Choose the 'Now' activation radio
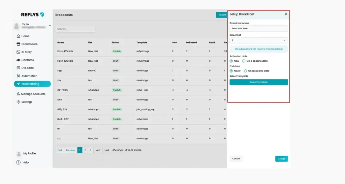 [x=231, y=61]
